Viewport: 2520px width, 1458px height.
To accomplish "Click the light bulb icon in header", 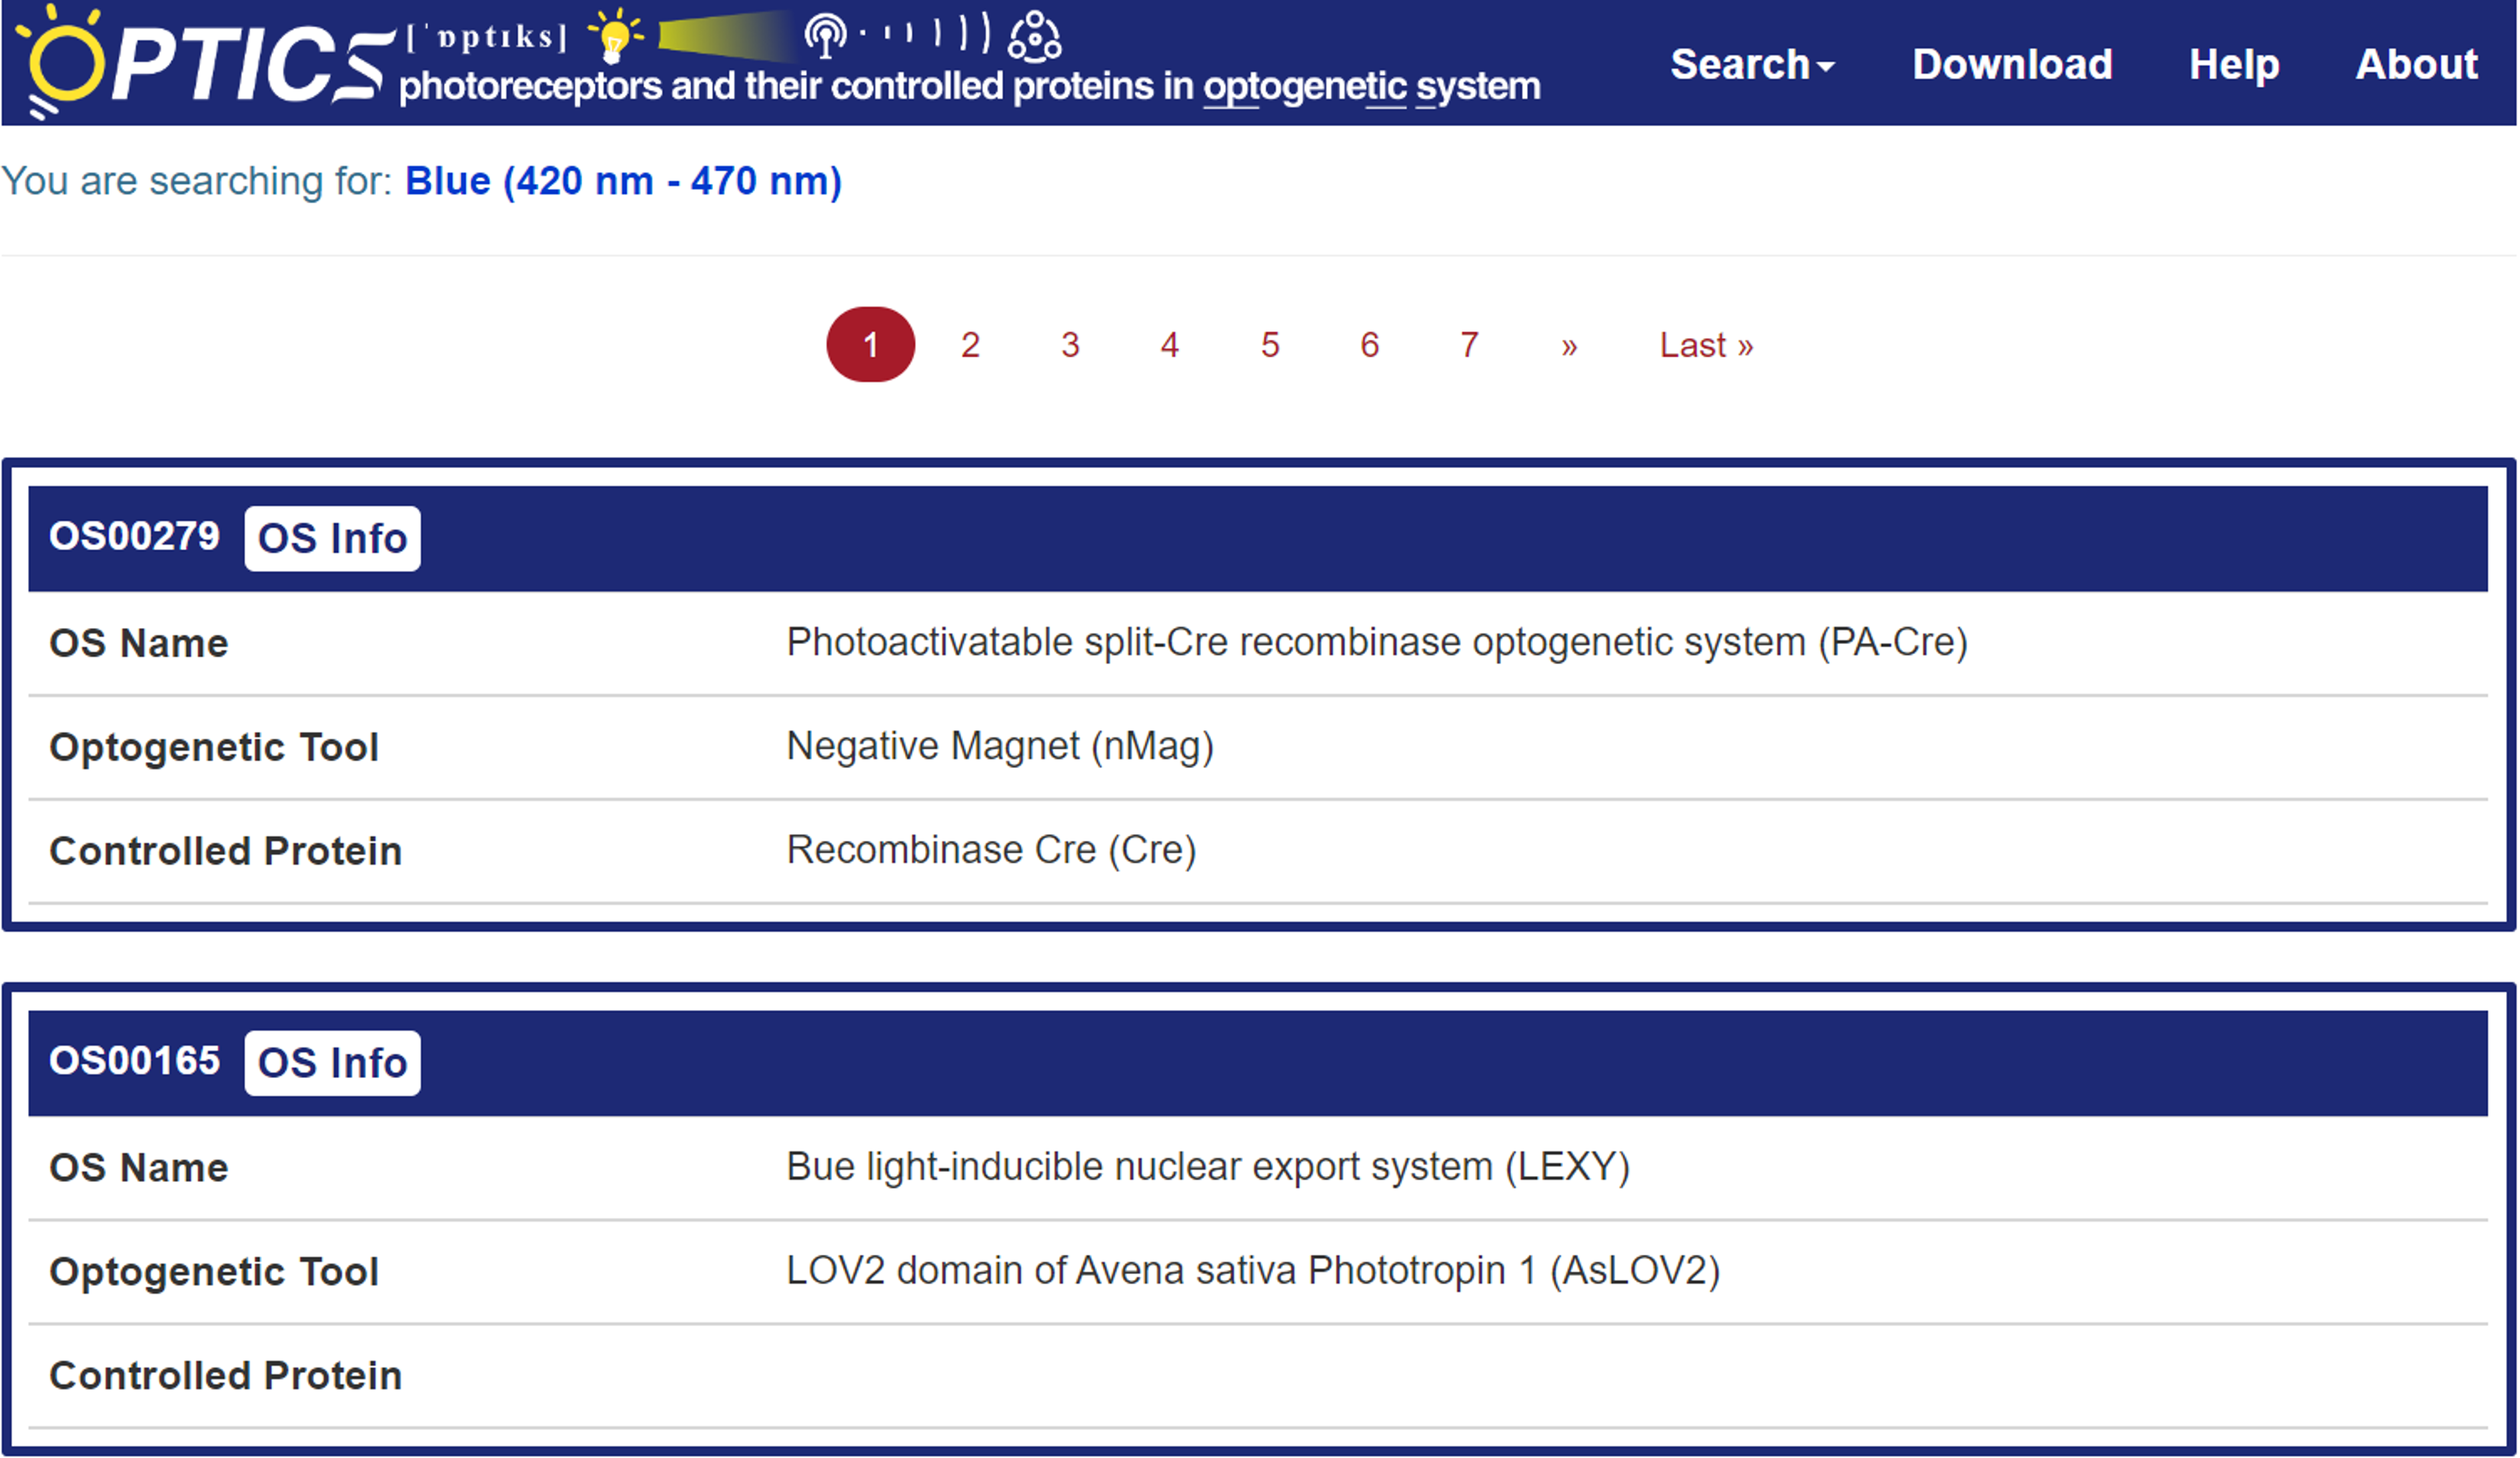I will point(614,34).
